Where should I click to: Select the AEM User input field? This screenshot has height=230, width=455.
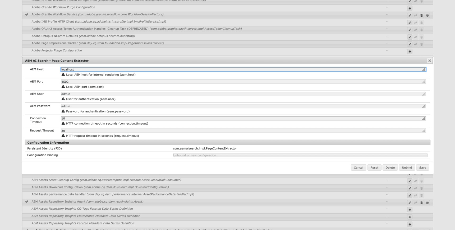tap(243, 94)
